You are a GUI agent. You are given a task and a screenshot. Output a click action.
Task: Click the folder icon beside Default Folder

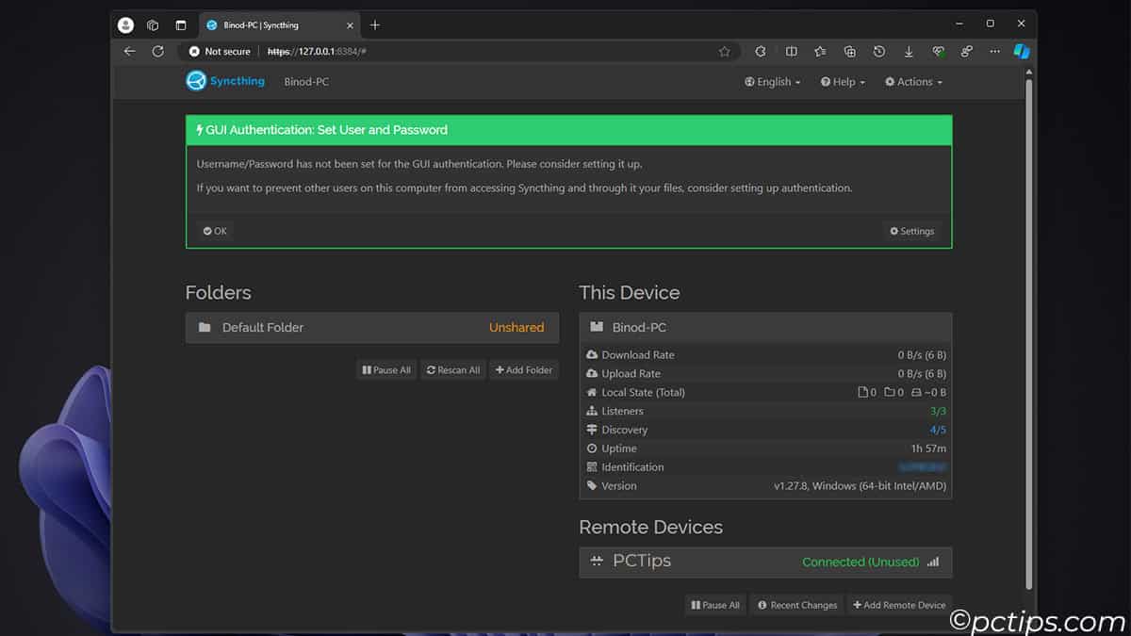205,327
